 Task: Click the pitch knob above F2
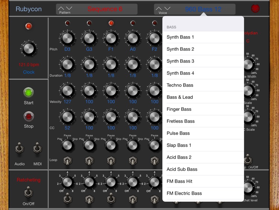[154, 38]
